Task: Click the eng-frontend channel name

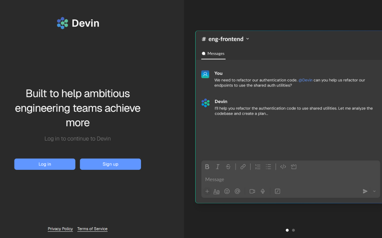Action: (x=226, y=39)
